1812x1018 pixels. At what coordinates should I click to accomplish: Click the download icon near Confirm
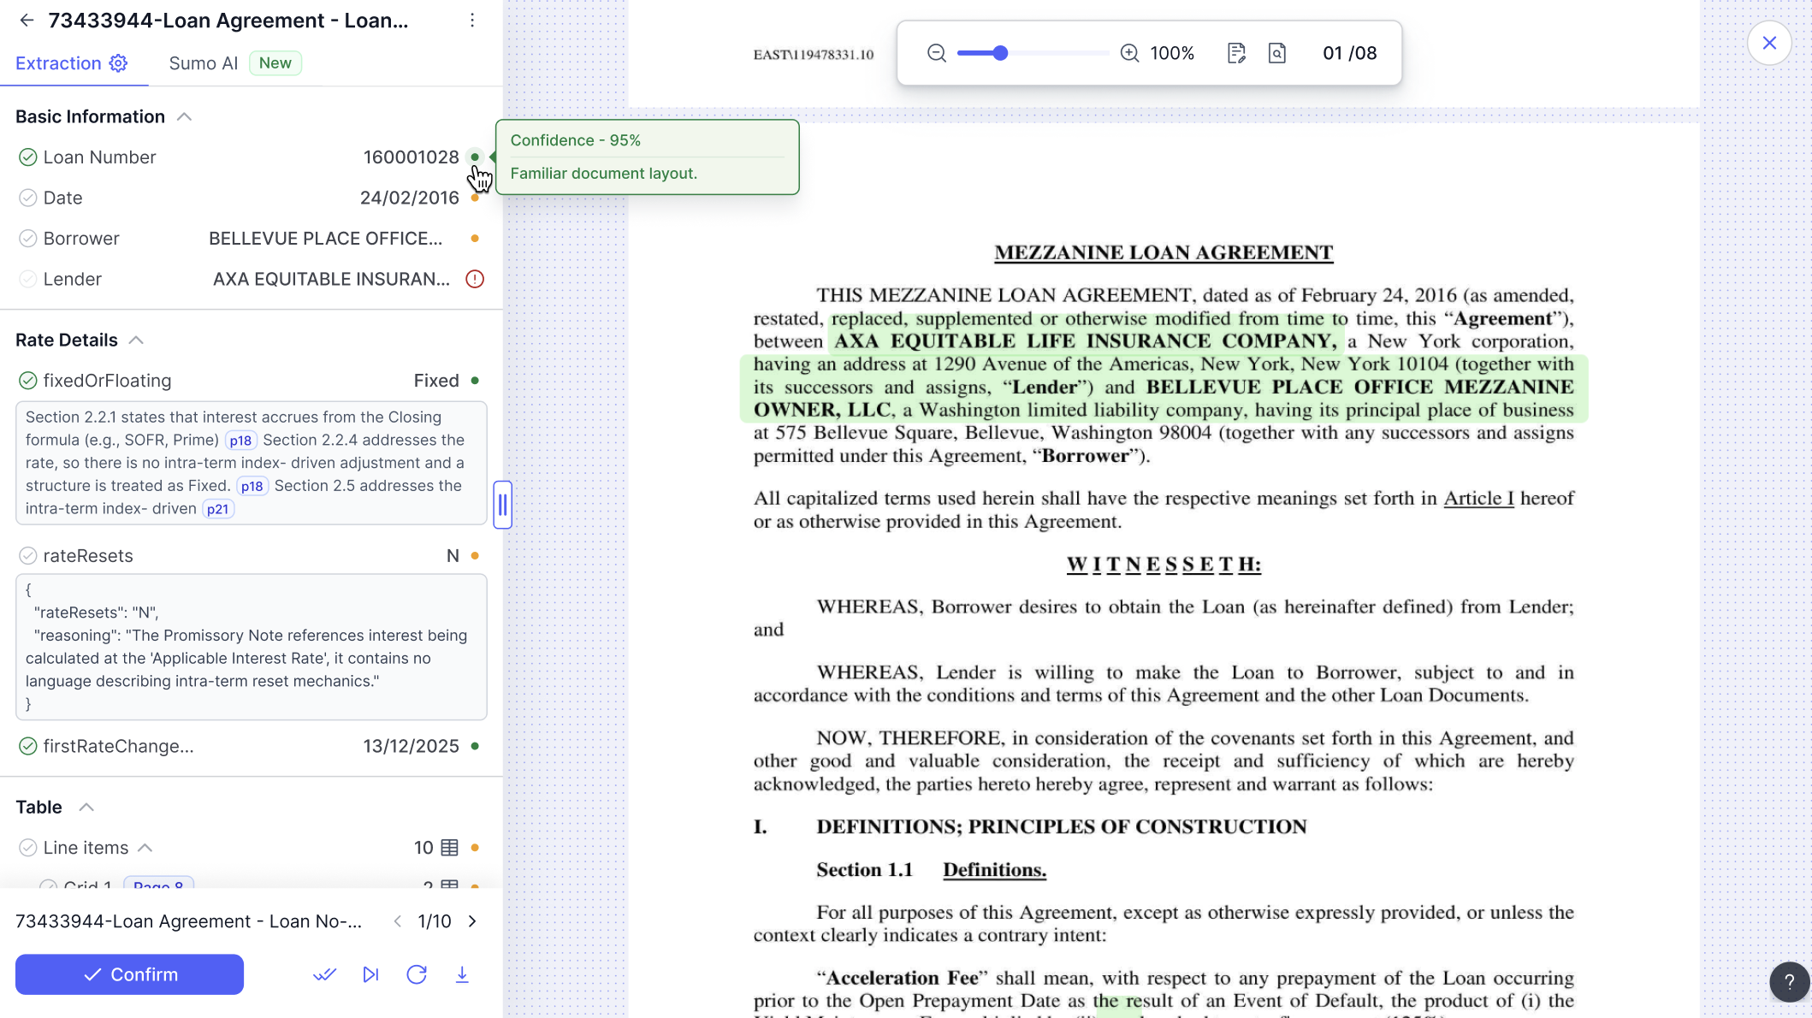coord(462,974)
